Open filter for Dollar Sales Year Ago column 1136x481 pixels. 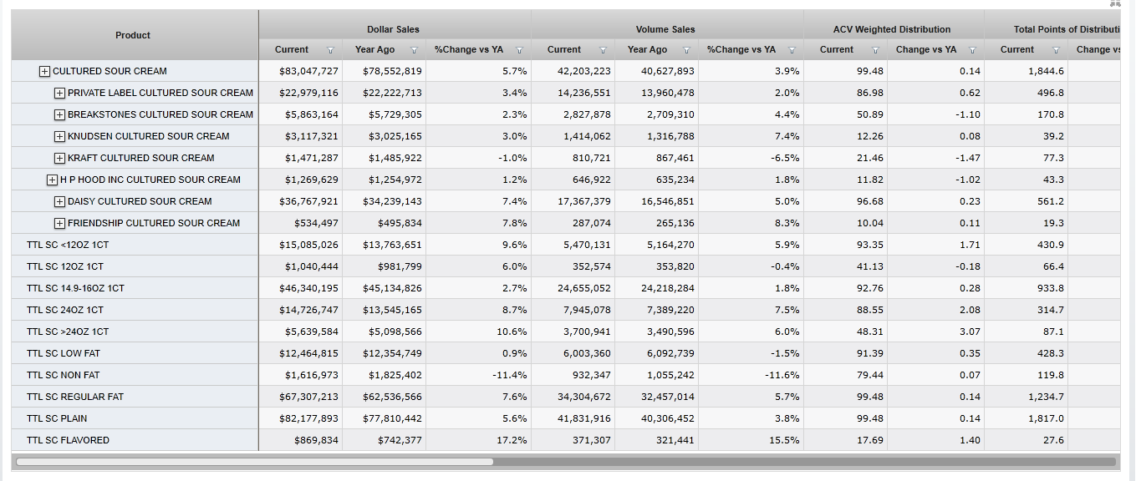414,50
